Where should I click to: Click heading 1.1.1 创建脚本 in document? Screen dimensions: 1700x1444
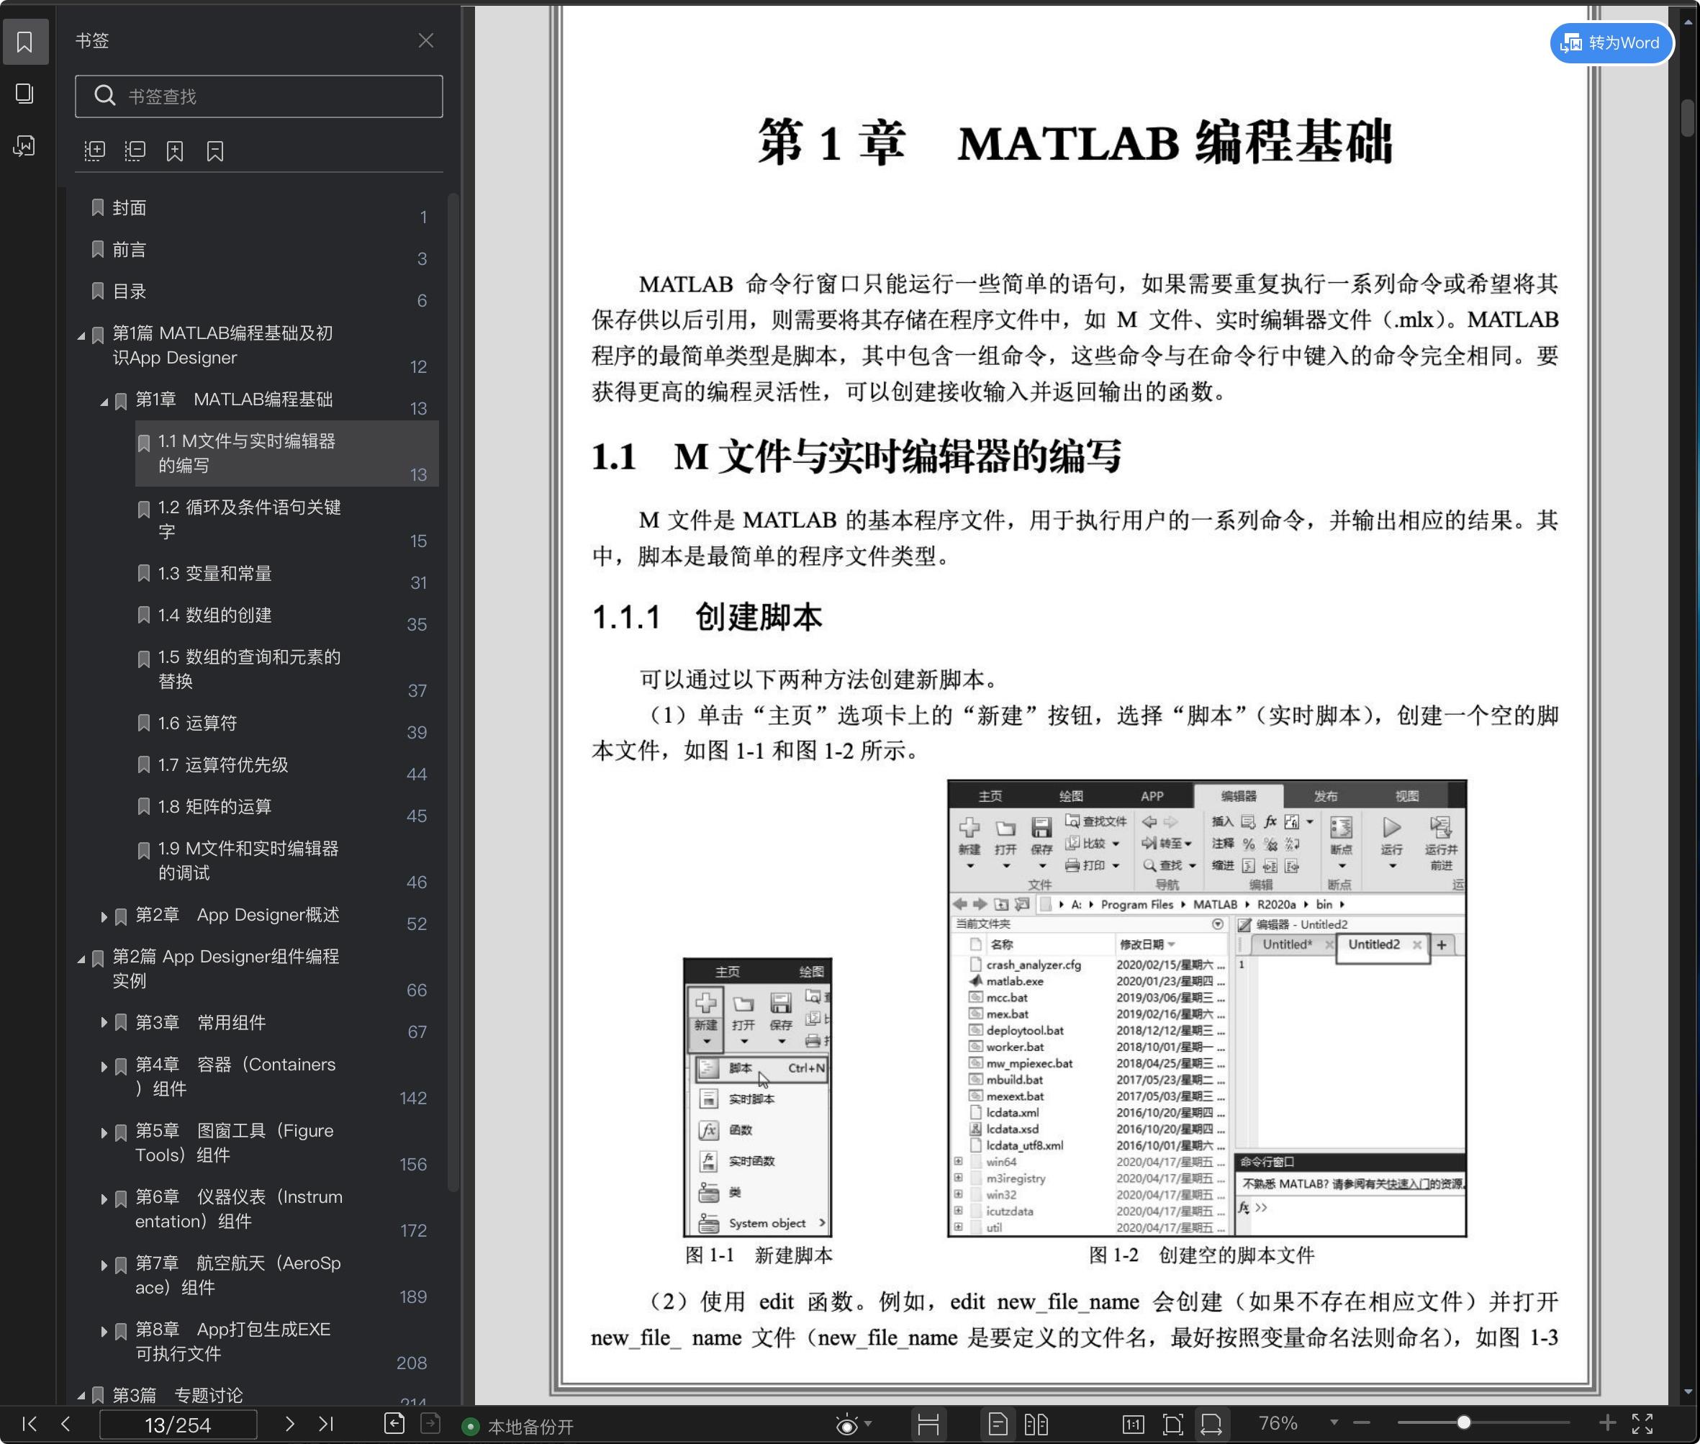(x=707, y=617)
